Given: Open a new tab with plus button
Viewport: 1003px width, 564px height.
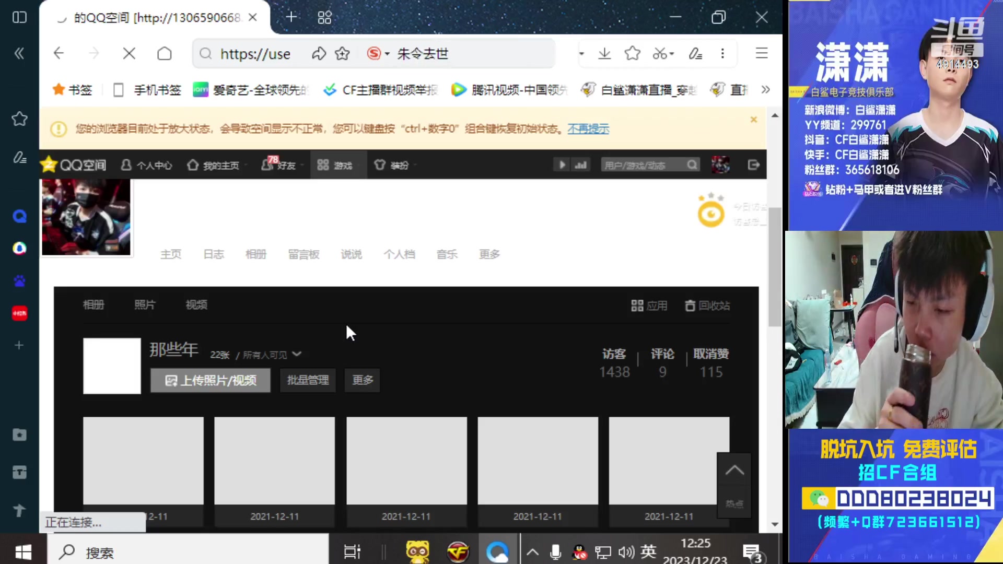Looking at the screenshot, I should [x=291, y=17].
